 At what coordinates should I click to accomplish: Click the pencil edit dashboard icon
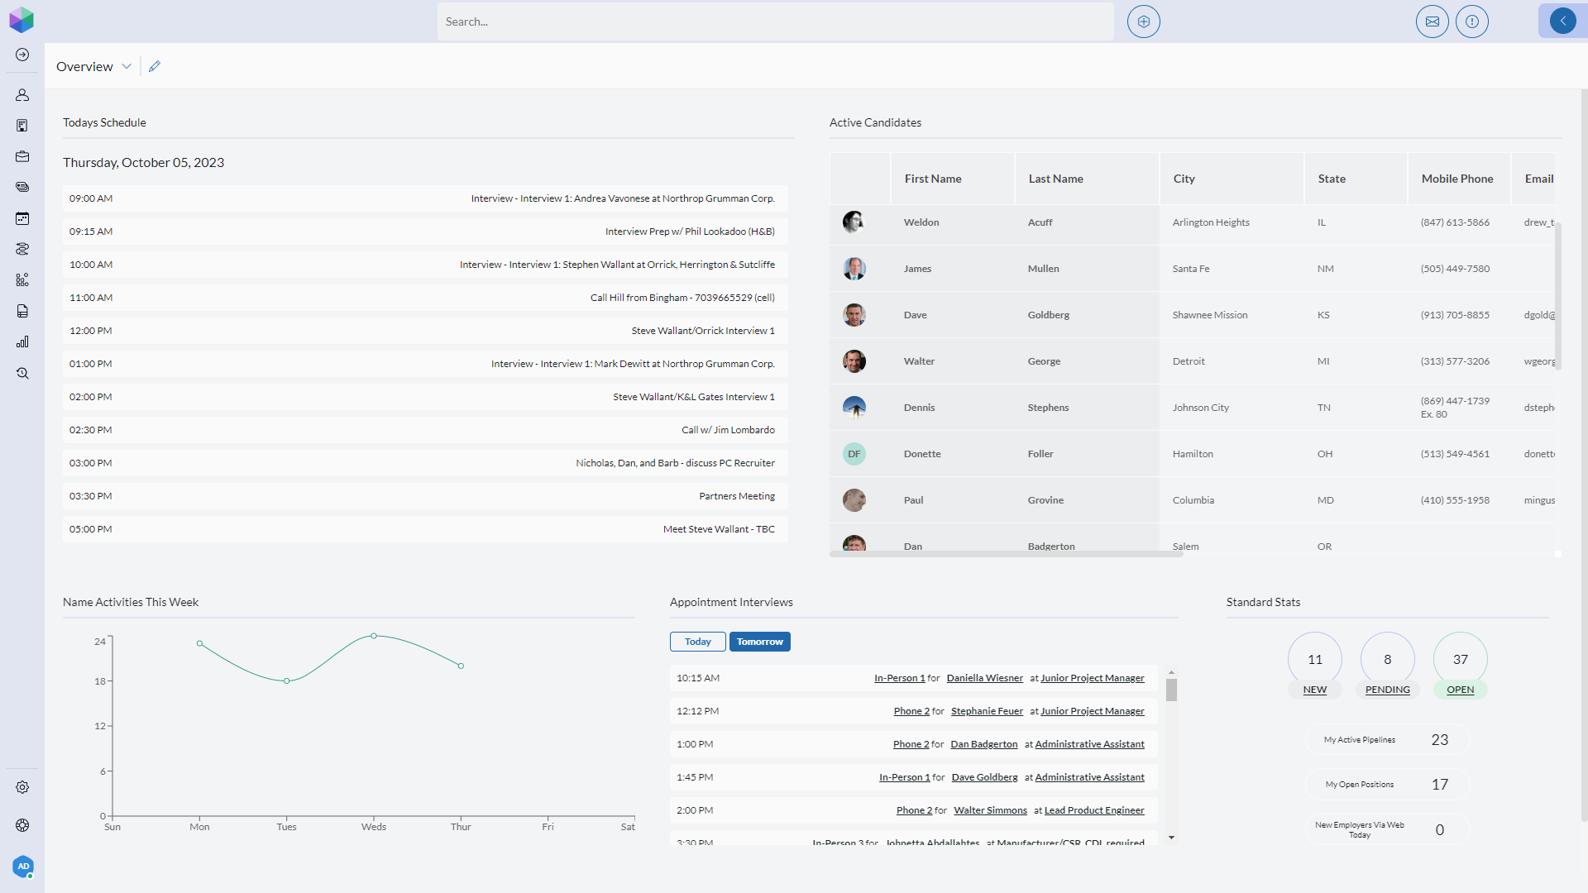[155, 66]
